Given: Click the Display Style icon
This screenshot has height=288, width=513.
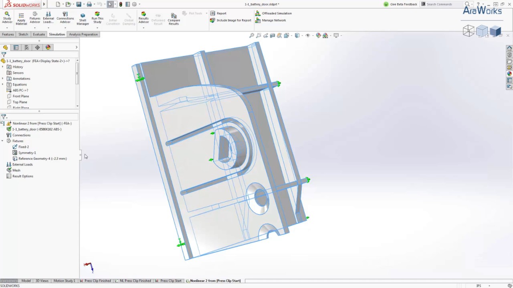Looking at the screenshot, I should pyautogui.click(x=297, y=36).
